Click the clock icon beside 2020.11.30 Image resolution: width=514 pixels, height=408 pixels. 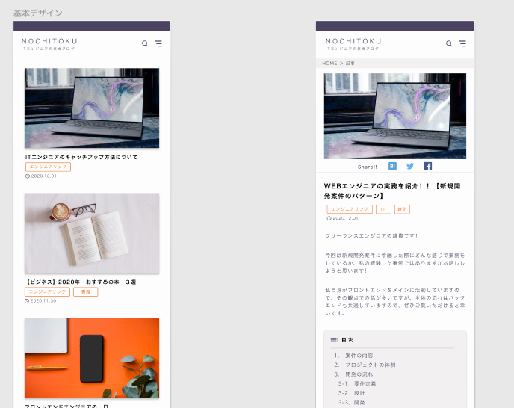[27, 300]
